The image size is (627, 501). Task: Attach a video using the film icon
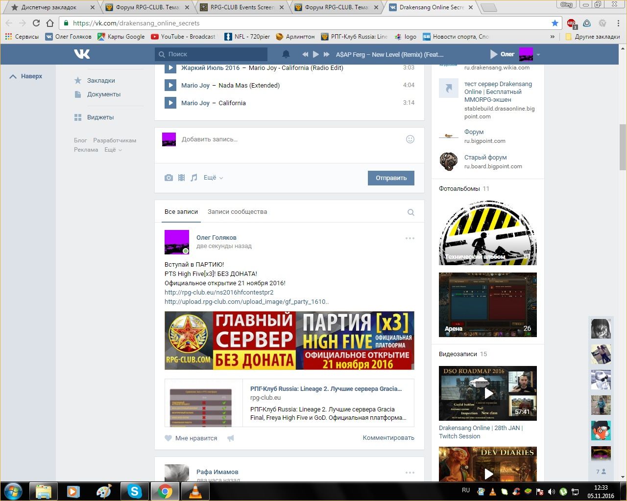(x=181, y=178)
